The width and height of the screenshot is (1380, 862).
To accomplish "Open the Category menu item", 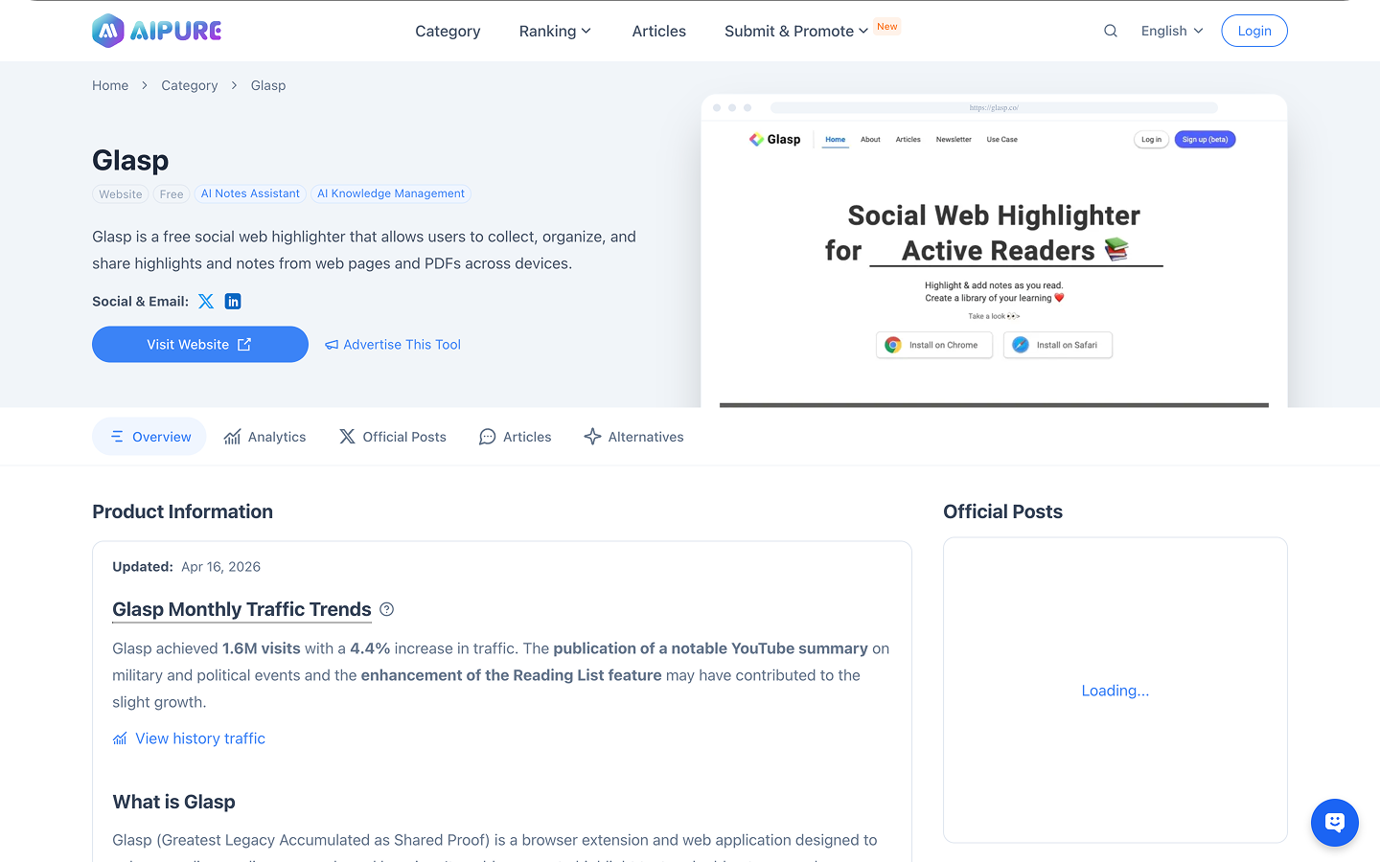I will (448, 31).
